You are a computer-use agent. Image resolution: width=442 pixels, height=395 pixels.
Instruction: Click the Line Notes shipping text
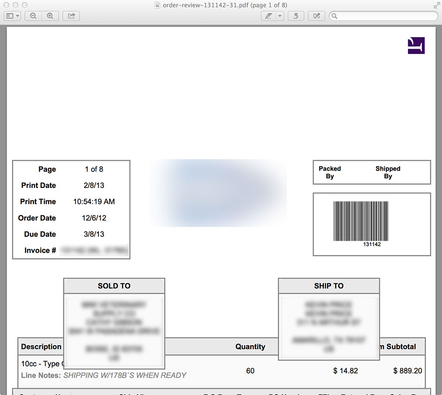coord(125,375)
